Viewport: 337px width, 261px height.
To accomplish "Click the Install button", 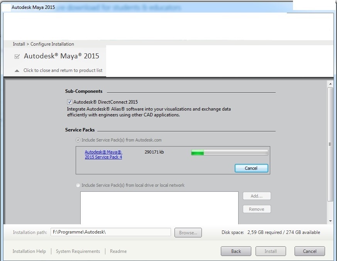I will point(271,251).
